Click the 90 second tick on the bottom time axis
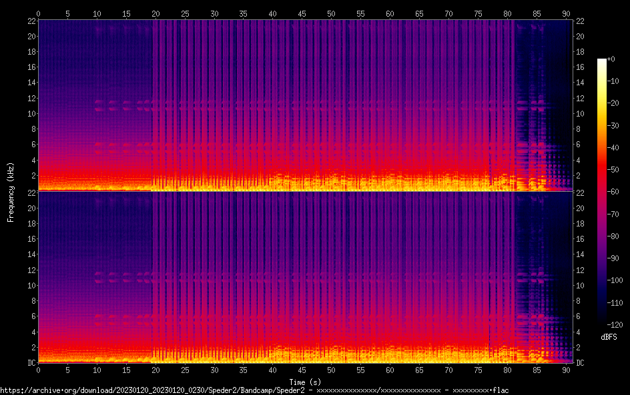This screenshot has width=630, height=395. coord(566,370)
